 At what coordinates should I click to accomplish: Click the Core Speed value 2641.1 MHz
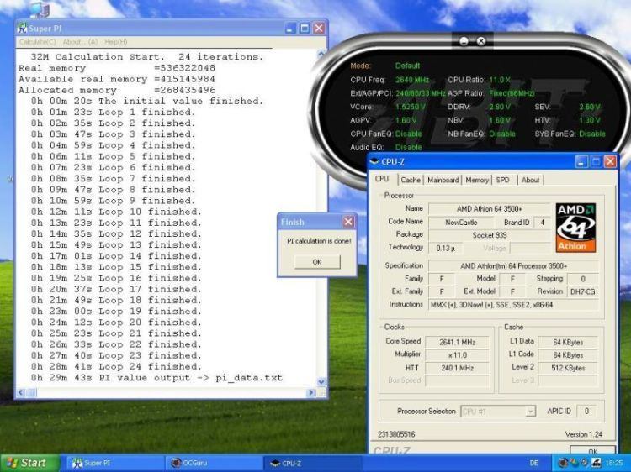pos(457,343)
